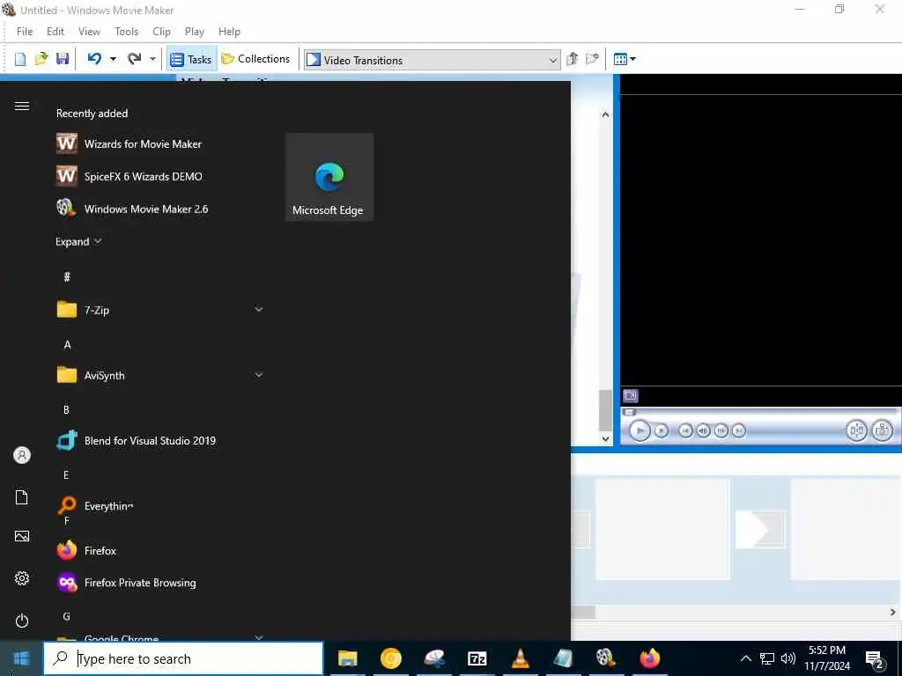Open the File menu

tap(25, 32)
